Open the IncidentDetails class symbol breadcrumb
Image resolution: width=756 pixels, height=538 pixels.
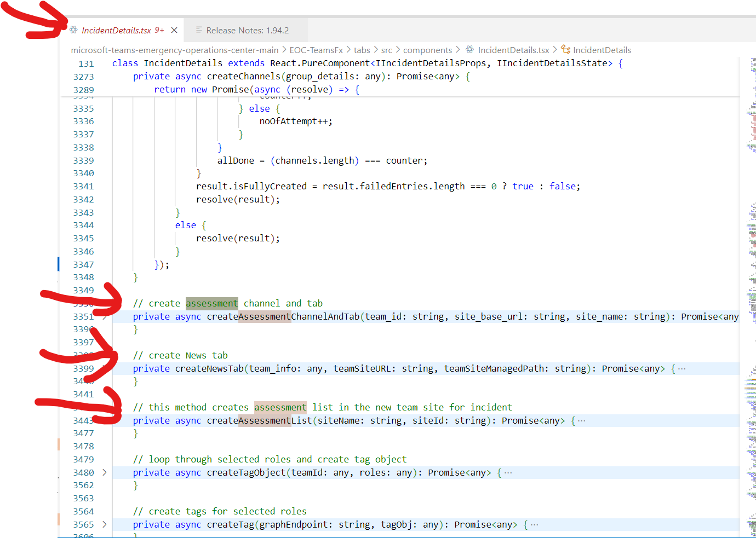pos(602,50)
